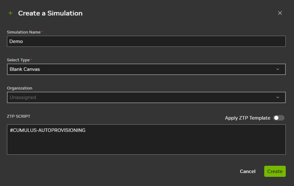
Task: Click the chevron arrow in Select Type
Action: pyautogui.click(x=278, y=69)
